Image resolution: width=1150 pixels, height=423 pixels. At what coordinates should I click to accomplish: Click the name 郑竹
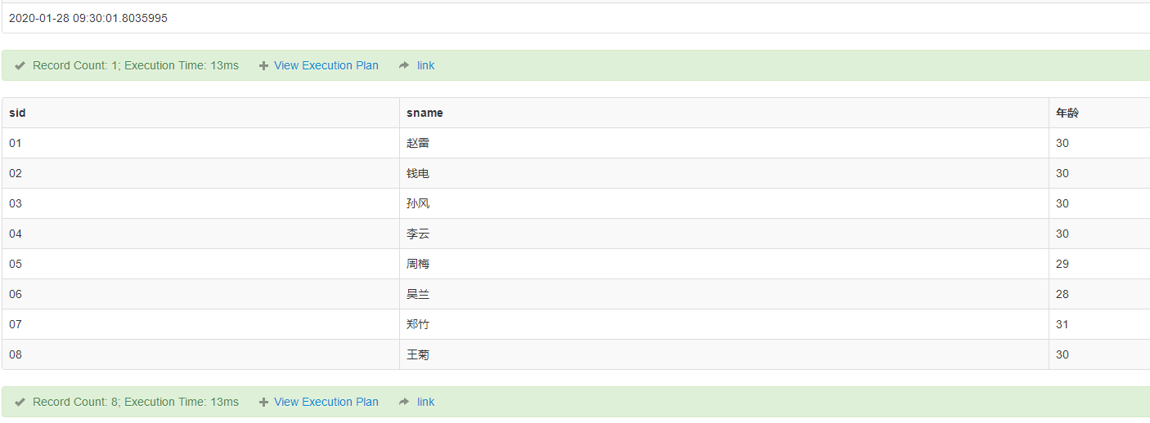click(418, 324)
